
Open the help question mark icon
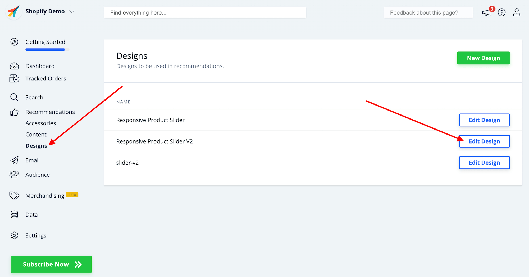click(501, 12)
